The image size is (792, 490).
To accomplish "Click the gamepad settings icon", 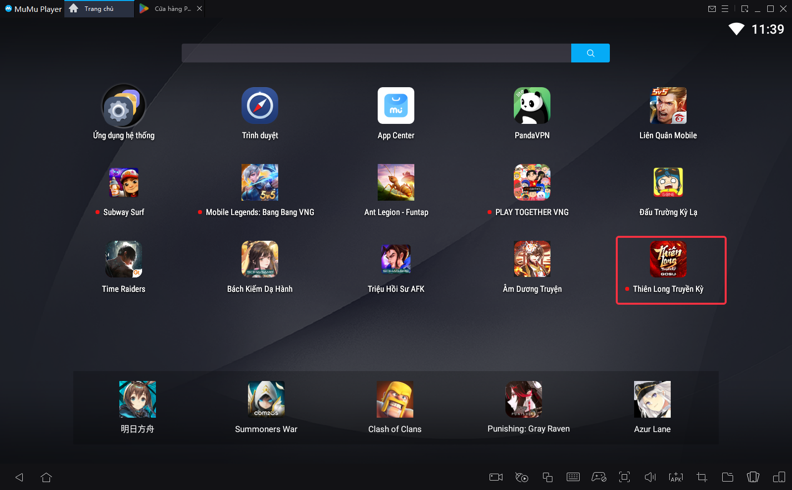I will [598, 477].
